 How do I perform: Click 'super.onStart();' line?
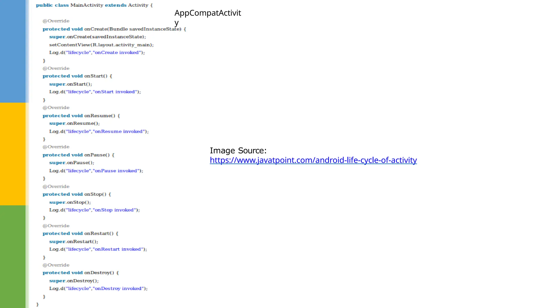71,84
